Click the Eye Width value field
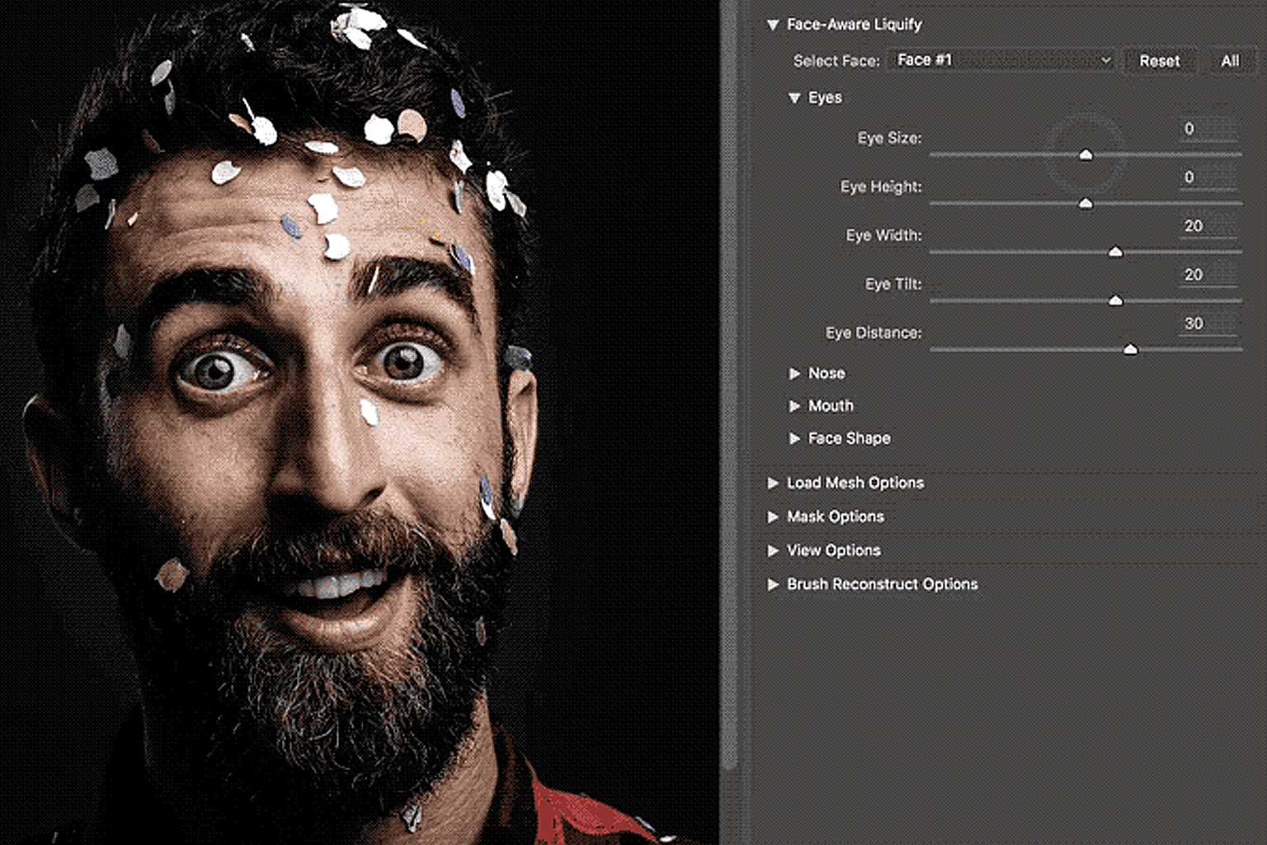Image resolution: width=1267 pixels, height=845 pixels. [1208, 227]
